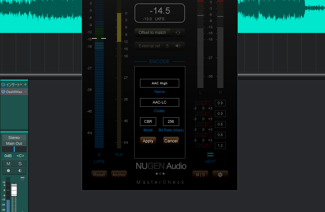Click the 0dB volume value
Screen dimensions: 325x212
[8, 156]
